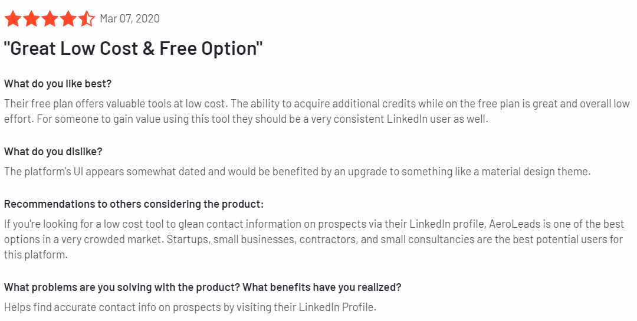Viewport: 637px width, 321px height.
Task: Click "LinkedIn Profile" at the end of the review
Action: (x=336, y=307)
